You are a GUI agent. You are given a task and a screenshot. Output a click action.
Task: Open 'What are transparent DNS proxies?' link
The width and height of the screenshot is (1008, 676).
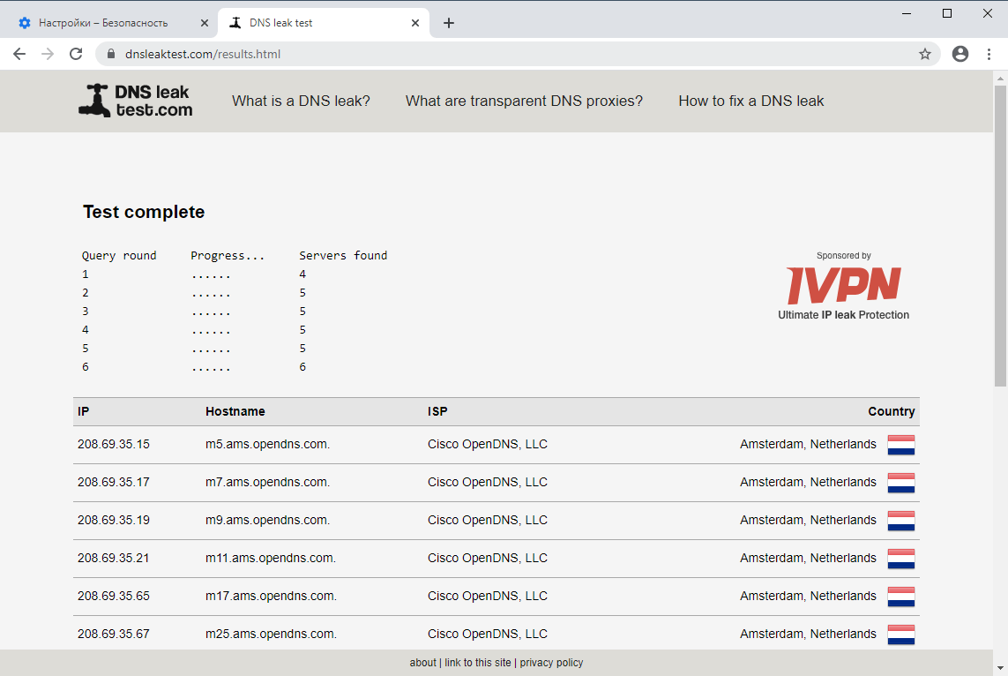pyautogui.click(x=524, y=101)
